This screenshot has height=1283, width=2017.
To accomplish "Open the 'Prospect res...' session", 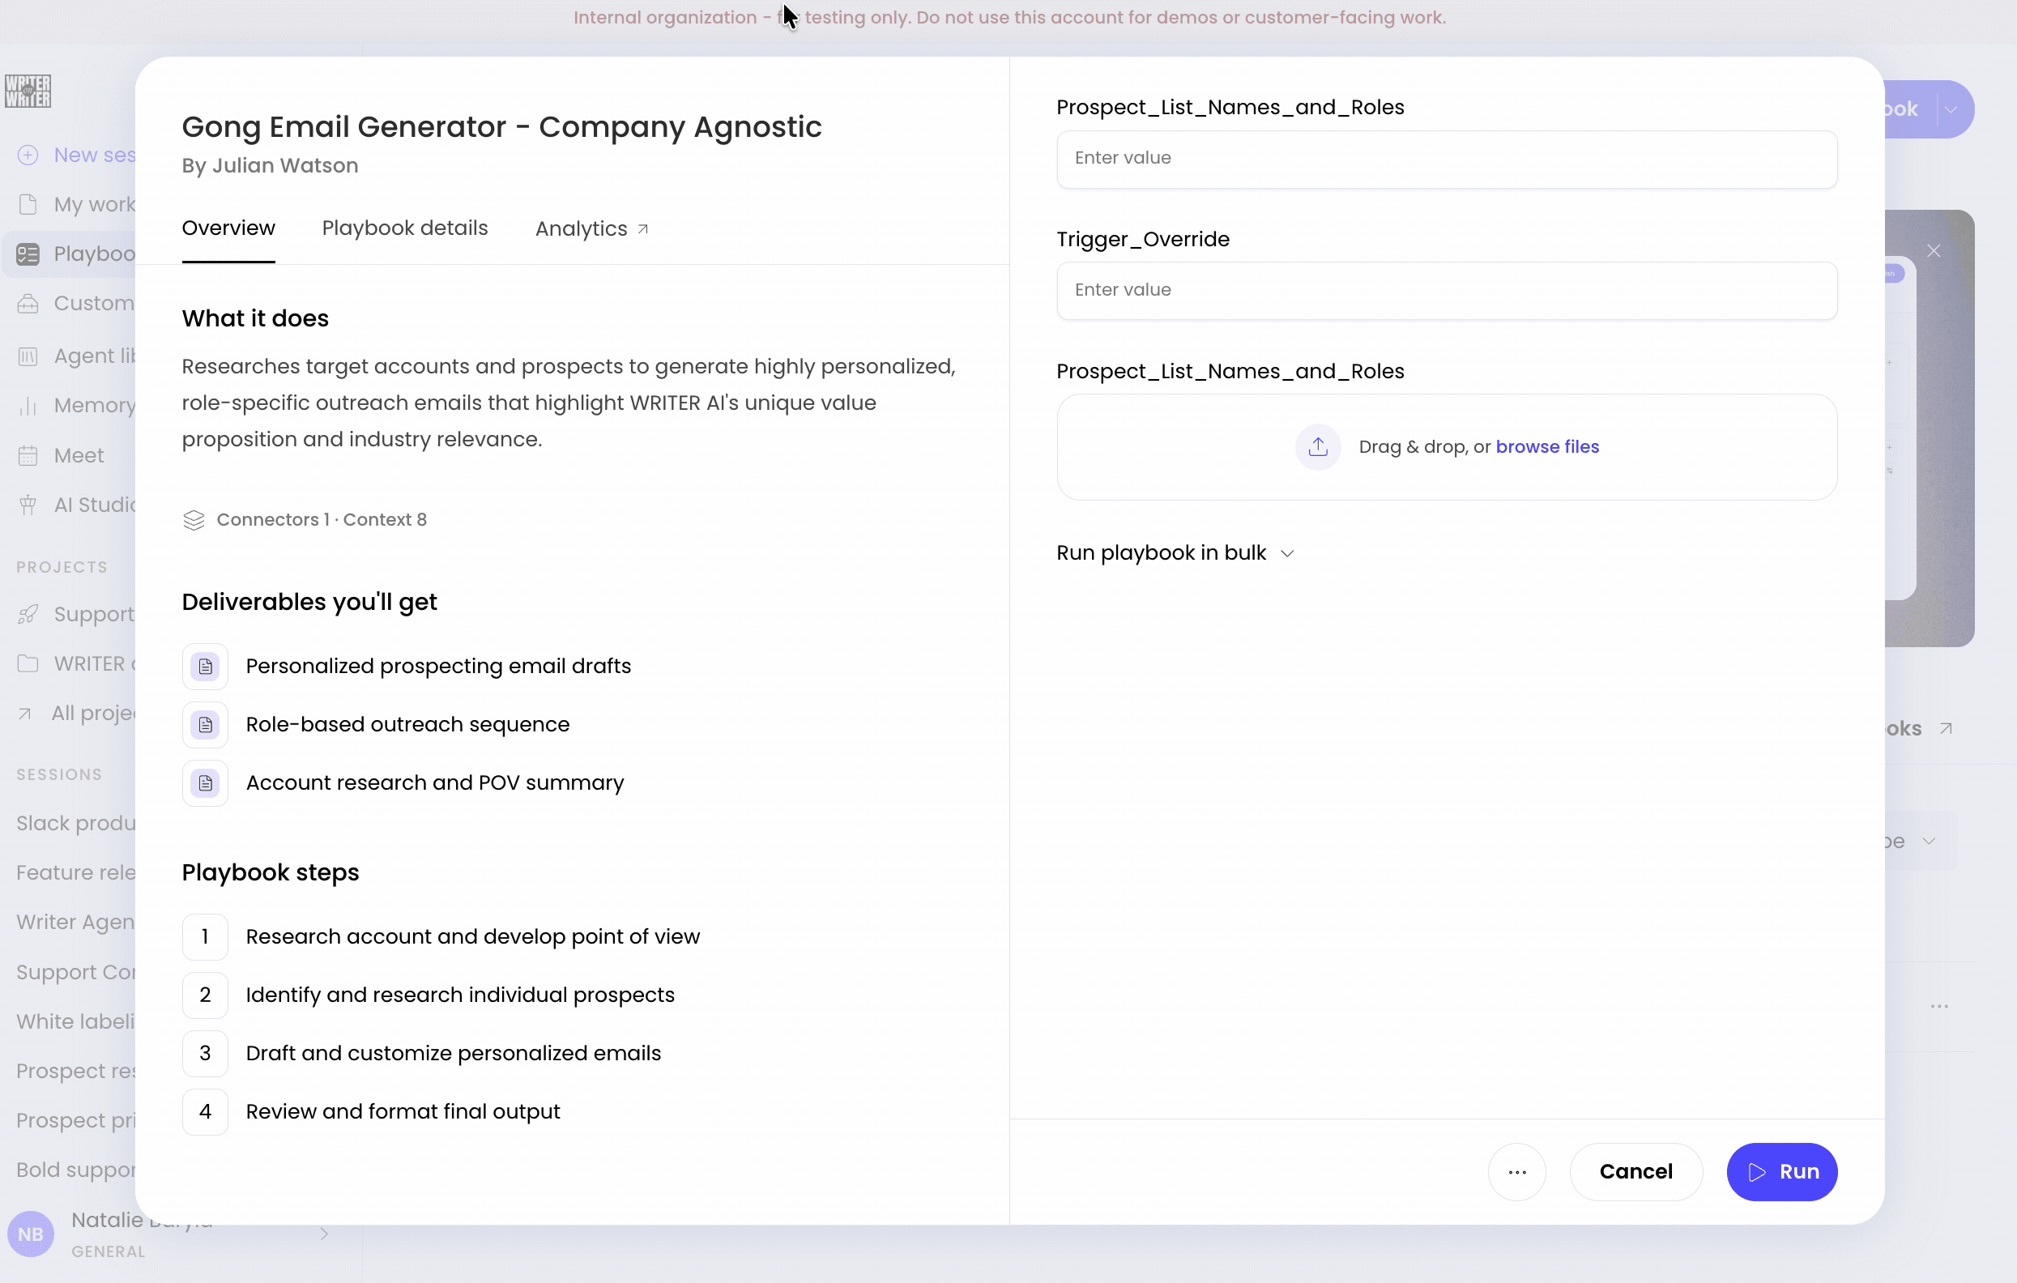I will tap(75, 1071).
